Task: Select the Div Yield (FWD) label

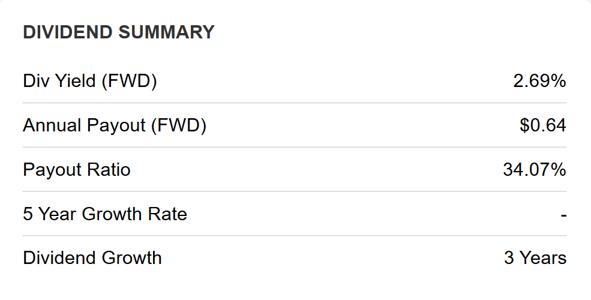Action: coord(90,81)
